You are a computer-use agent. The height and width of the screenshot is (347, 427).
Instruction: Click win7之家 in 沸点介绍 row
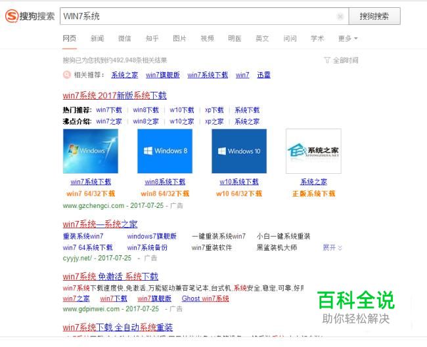point(109,121)
